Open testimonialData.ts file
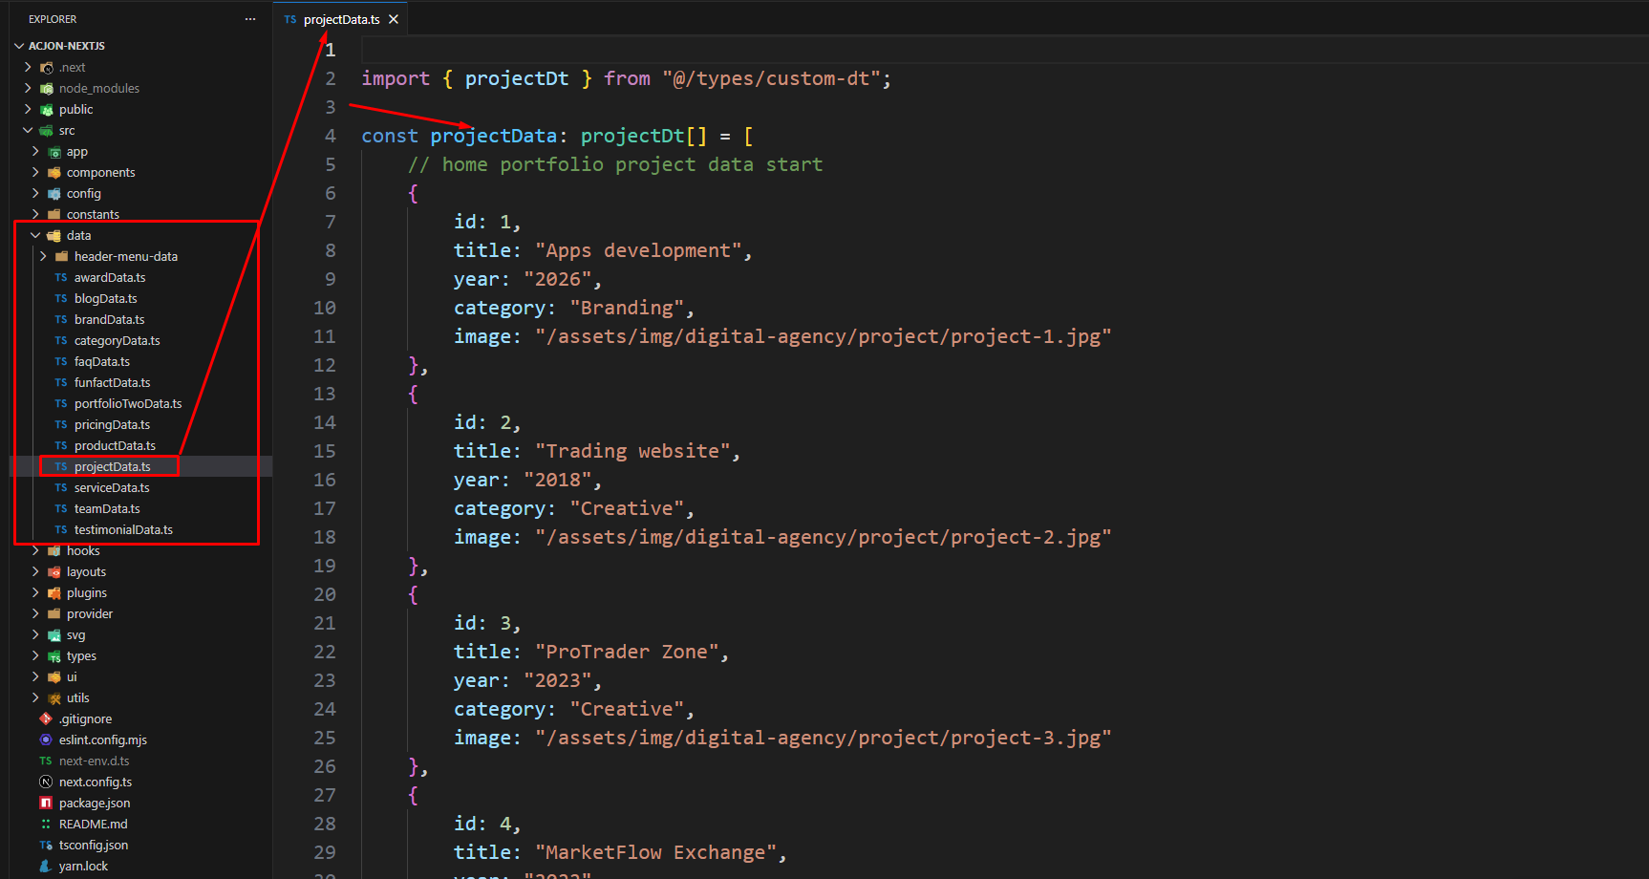 point(123,530)
